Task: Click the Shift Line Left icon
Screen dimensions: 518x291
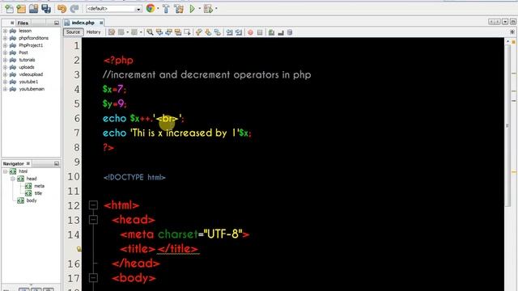Action: [229, 32]
